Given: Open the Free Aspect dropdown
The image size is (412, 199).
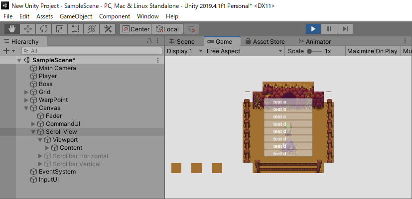Looking at the screenshot, I should [x=245, y=51].
